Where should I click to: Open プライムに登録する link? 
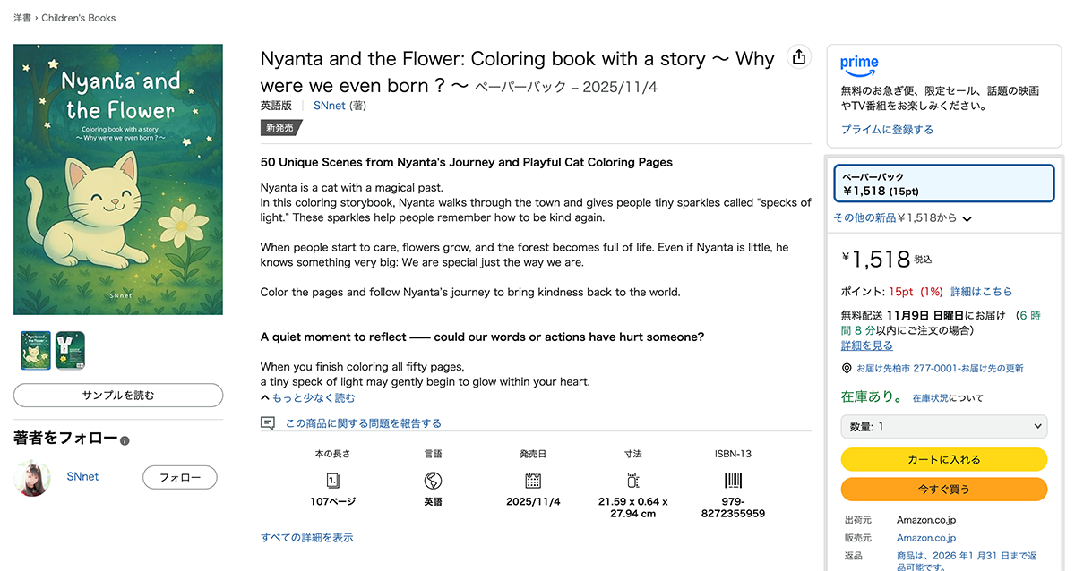(887, 130)
